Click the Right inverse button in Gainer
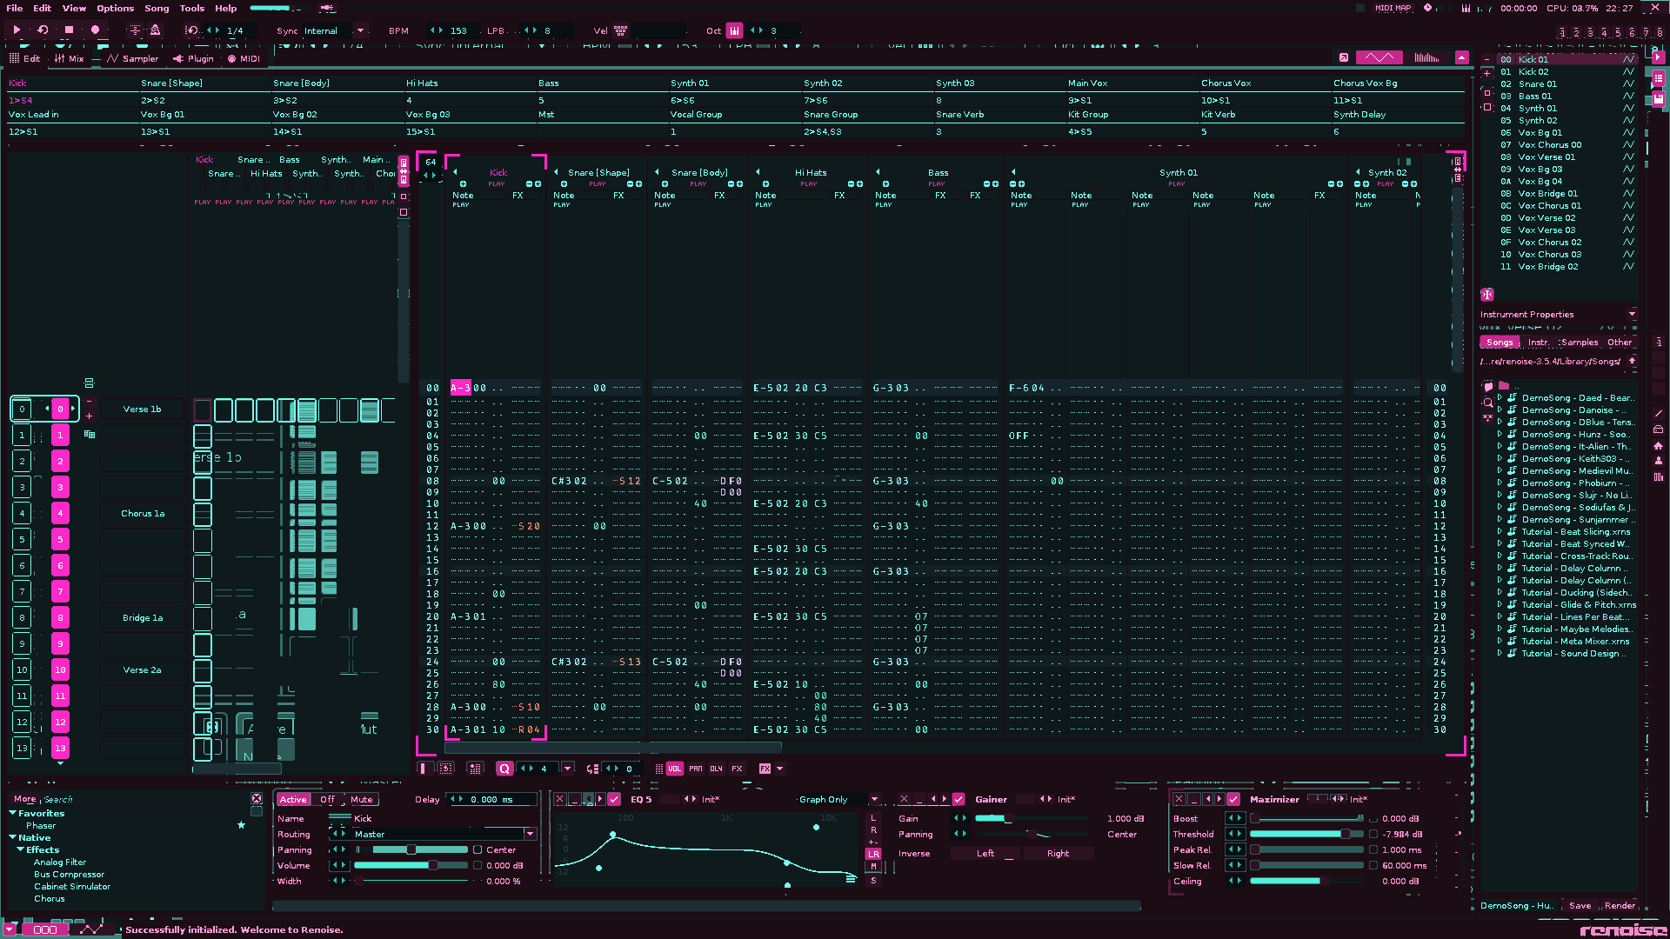Image resolution: width=1670 pixels, height=939 pixels. (x=1058, y=853)
